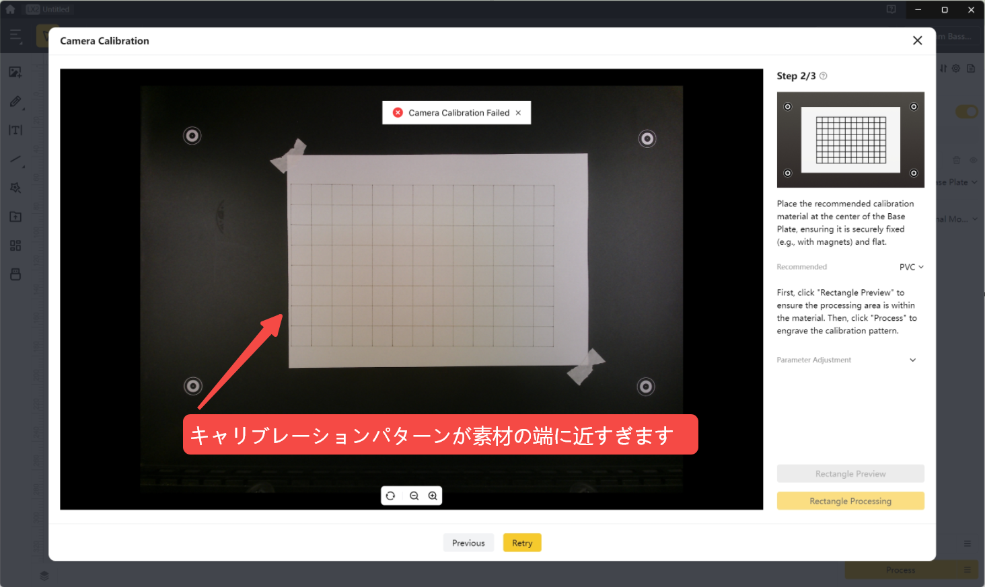Open the menu icon beside the Process button

(968, 570)
